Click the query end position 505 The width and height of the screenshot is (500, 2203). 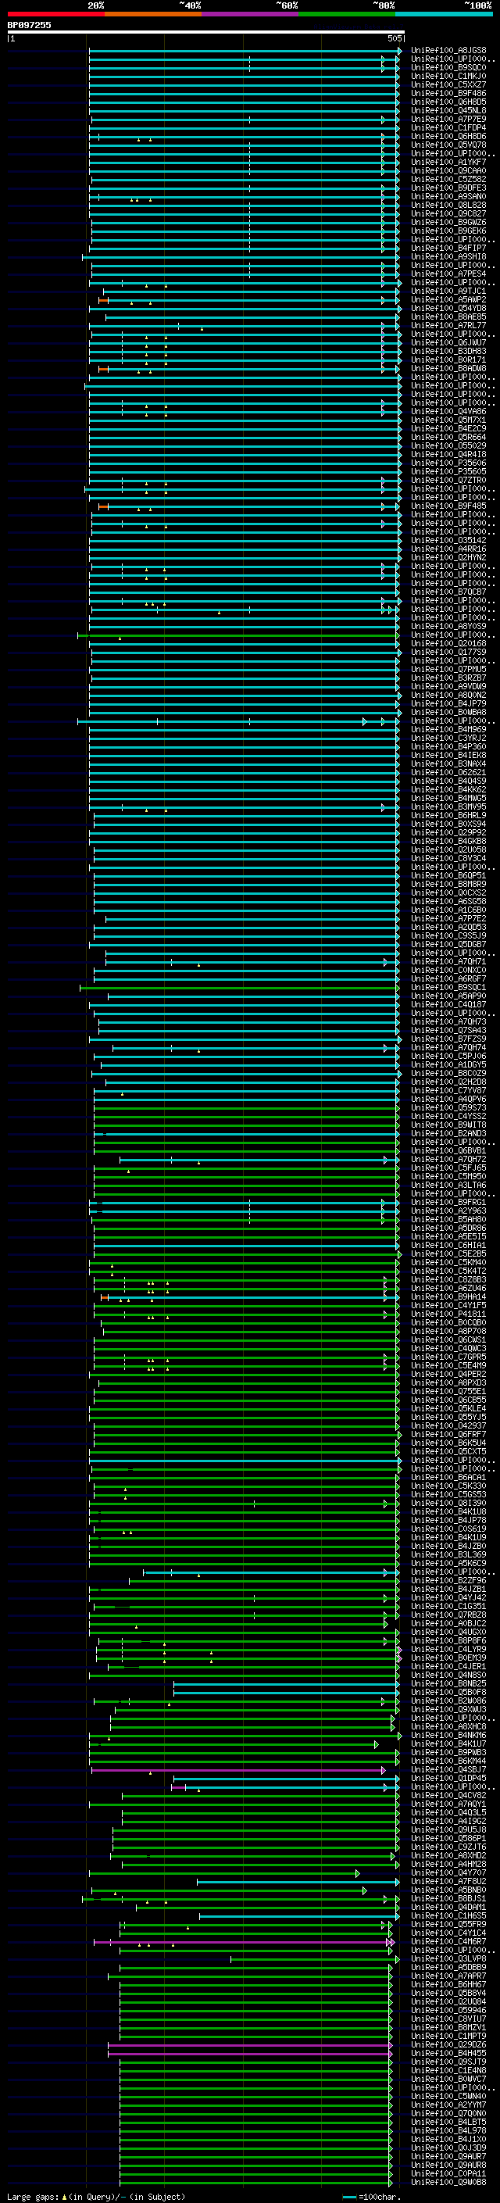(394, 38)
